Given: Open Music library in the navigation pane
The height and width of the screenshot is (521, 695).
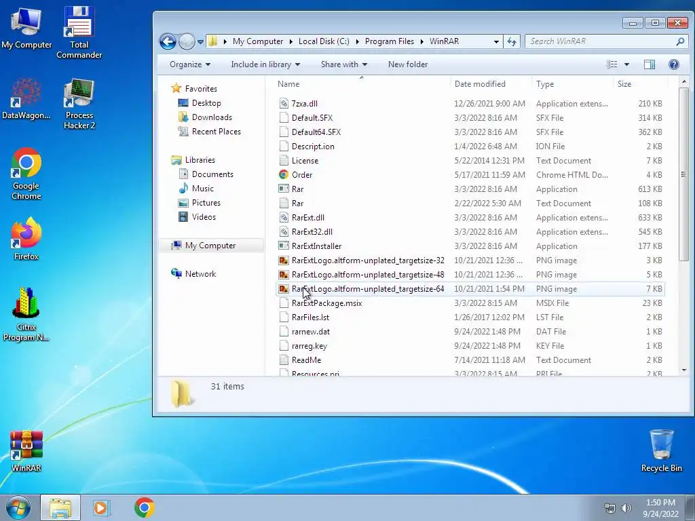Looking at the screenshot, I should (202, 189).
